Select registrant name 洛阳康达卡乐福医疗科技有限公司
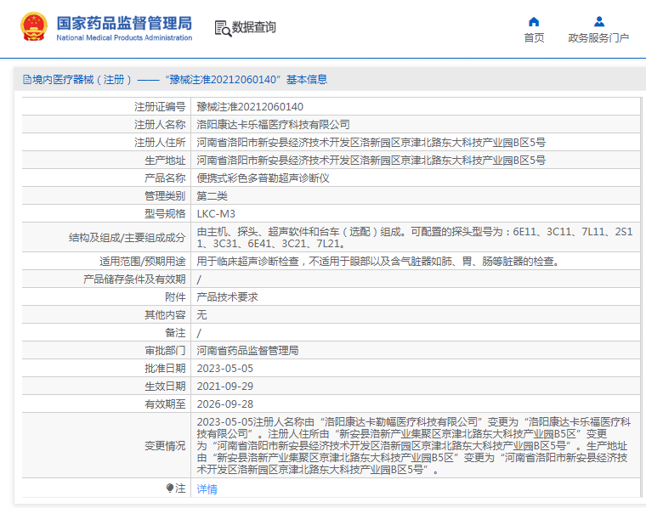The height and width of the screenshot is (508, 646). tap(273, 125)
